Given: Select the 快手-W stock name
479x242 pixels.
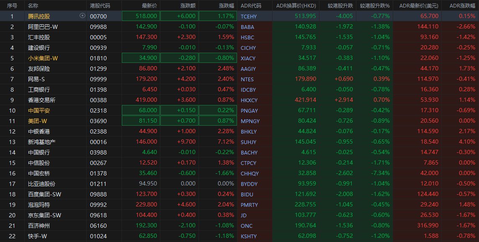Looking at the screenshot, I should (x=38, y=236).
